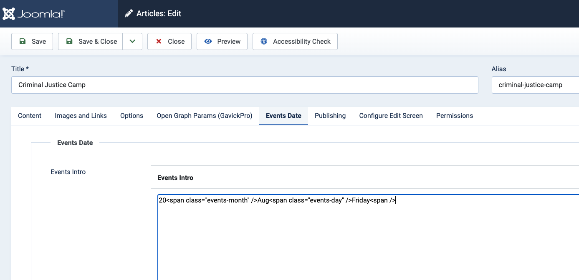This screenshot has width=579, height=280.
Task: Open the Images and Links tab
Action: pyautogui.click(x=81, y=116)
